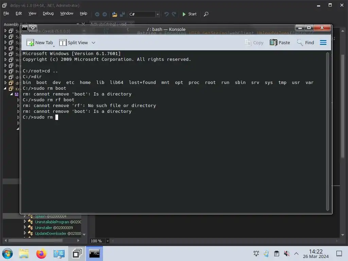Screen dimensions: 348x261
Task: Click Find in Konsole toolbar
Action: tap(306, 42)
